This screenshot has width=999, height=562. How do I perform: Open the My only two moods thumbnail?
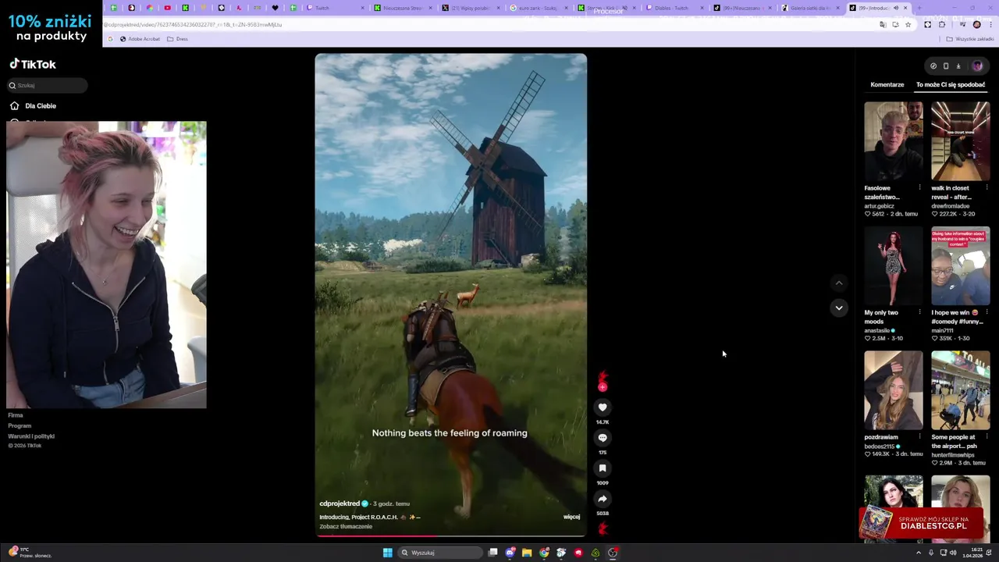tap(893, 265)
